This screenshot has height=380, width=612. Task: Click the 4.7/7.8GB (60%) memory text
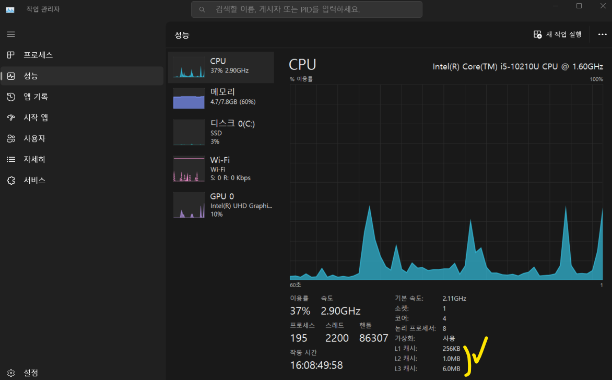pyautogui.click(x=233, y=102)
